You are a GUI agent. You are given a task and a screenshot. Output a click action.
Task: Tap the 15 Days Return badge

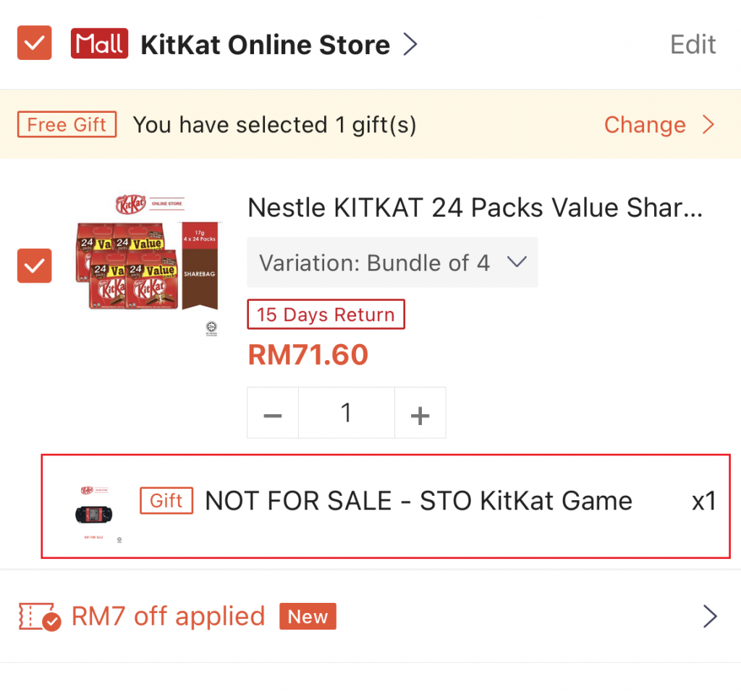pyautogui.click(x=326, y=315)
